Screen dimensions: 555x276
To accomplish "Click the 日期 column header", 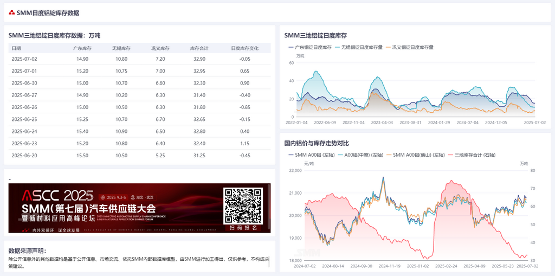I will tap(16, 48).
